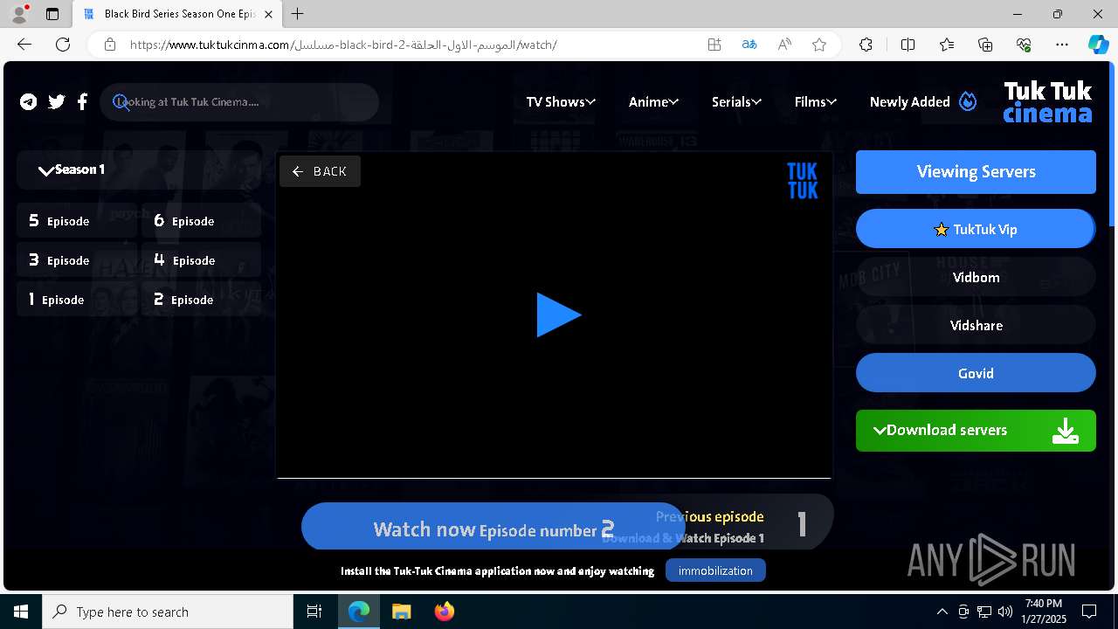Screen dimensions: 1118x629
Task: Toggle read aloud icon in address bar
Action: pyautogui.click(x=784, y=45)
